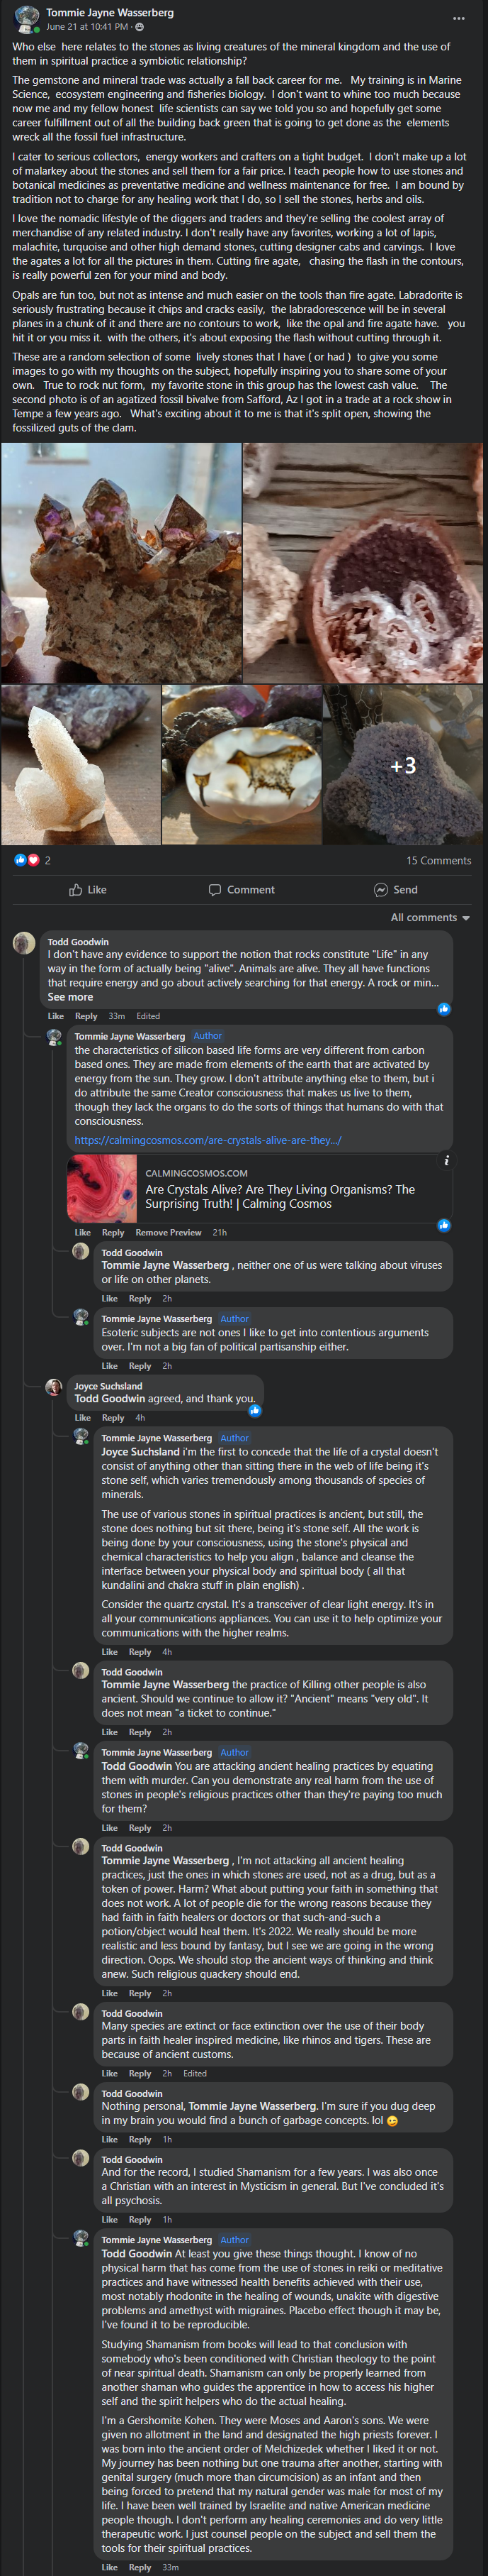
Task: Open reaction emojis beside the count 2
Action: tap(26, 860)
